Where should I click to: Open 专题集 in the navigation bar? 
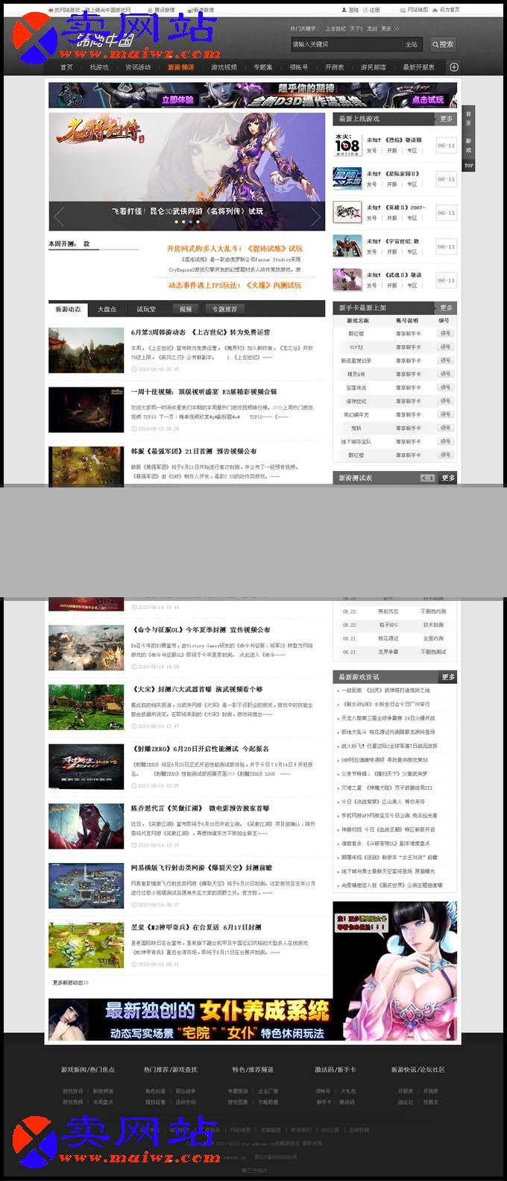263,67
